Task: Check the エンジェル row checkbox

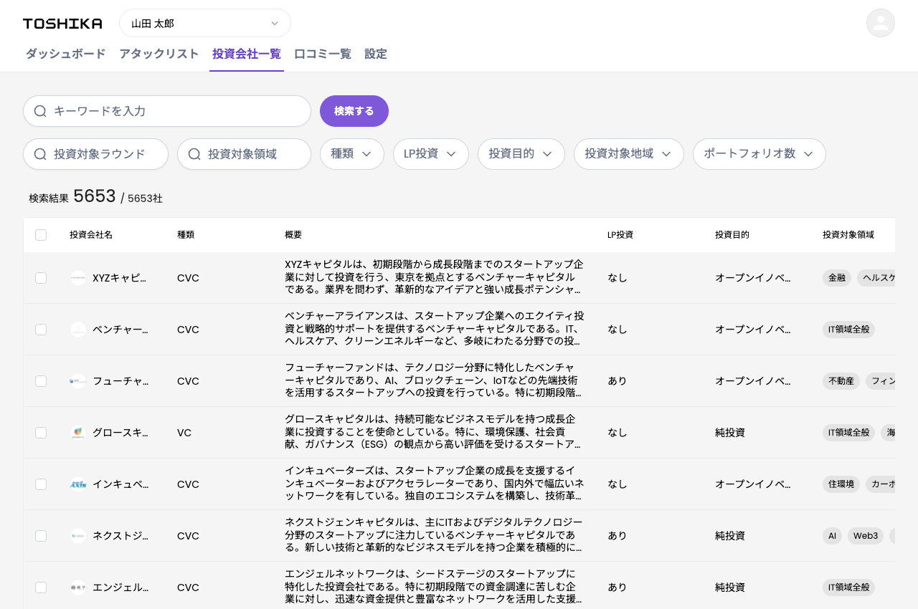Action: coord(41,588)
